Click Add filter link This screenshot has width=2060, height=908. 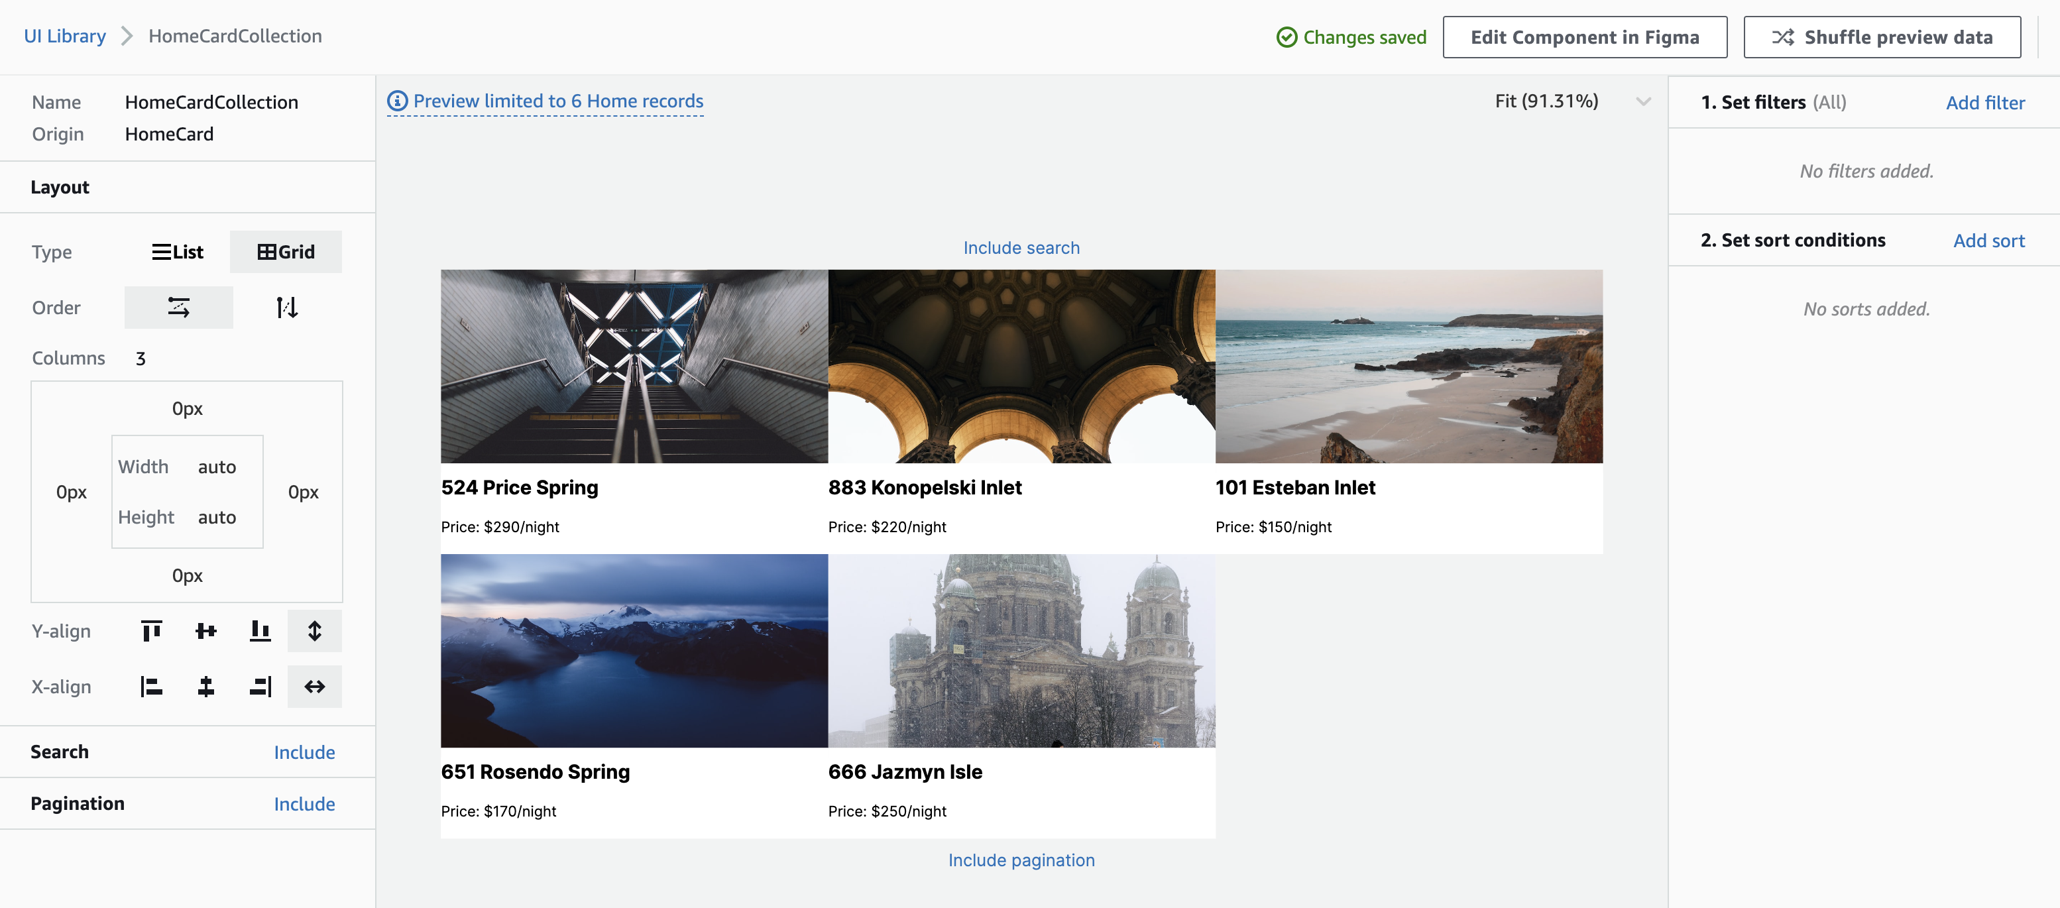pos(1985,103)
